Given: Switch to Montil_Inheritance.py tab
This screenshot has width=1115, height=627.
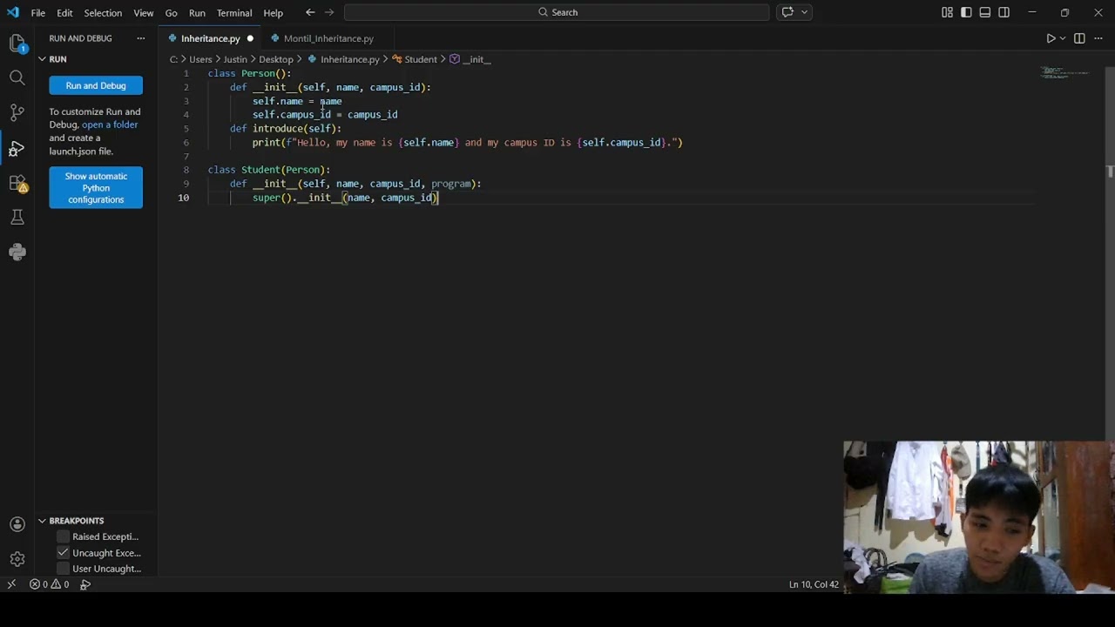Looking at the screenshot, I should point(328,38).
